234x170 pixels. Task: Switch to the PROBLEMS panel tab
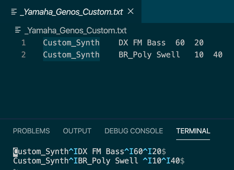tap(31, 131)
